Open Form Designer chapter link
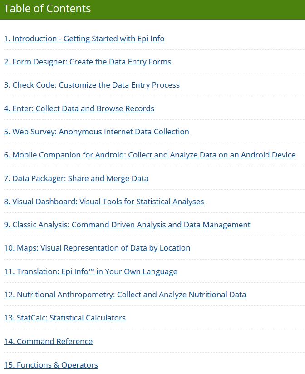Screen dimensions: 305x374 point(88,62)
